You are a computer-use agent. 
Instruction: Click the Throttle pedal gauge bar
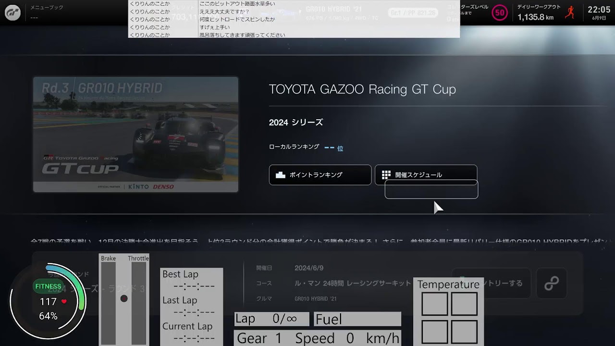tap(139, 303)
